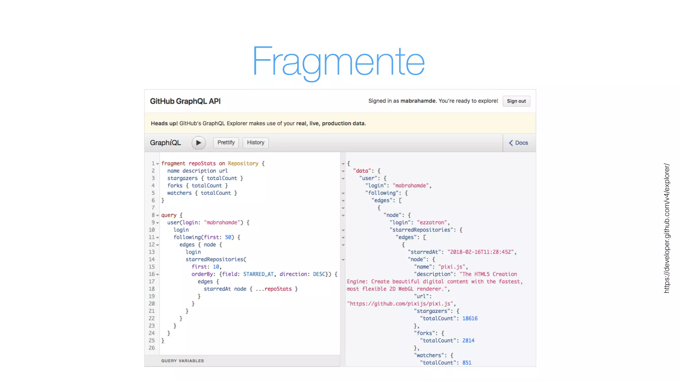Click line number 26 in the gutter
This screenshot has height=382, width=680.
click(152, 348)
